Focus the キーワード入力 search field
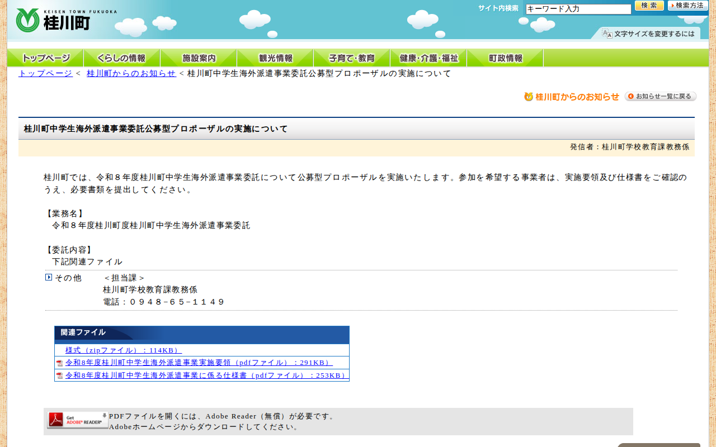This screenshot has height=447, width=716. [x=578, y=9]
